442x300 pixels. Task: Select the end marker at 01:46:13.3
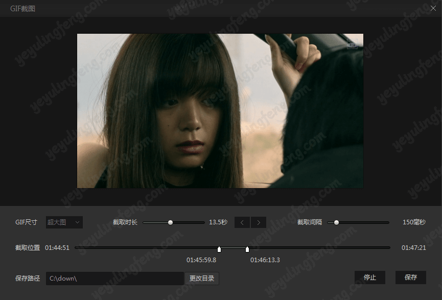click(247, 249)
